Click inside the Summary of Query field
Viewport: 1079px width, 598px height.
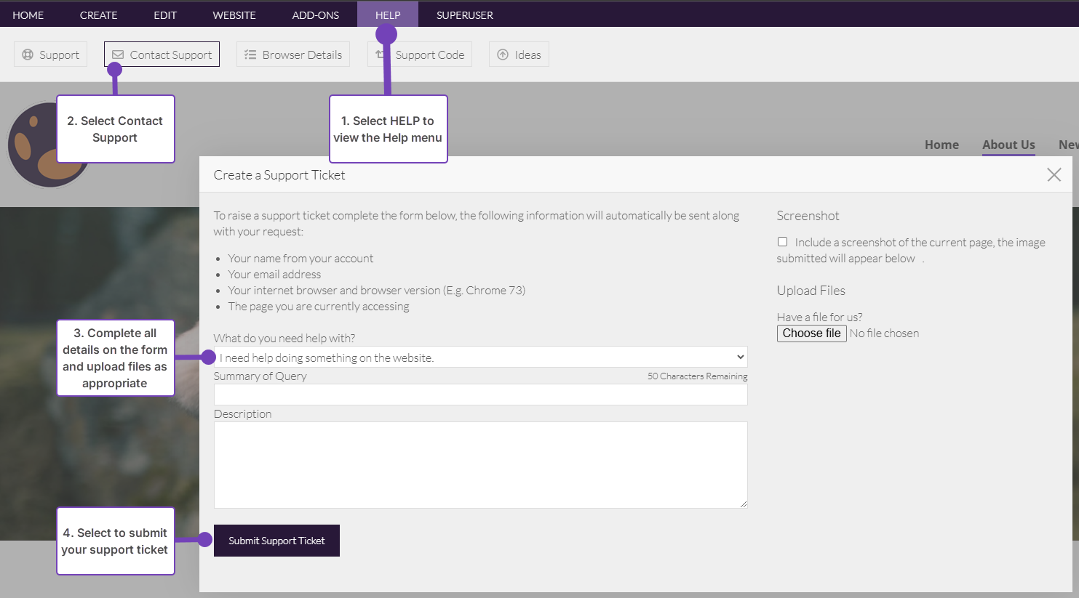480,395
